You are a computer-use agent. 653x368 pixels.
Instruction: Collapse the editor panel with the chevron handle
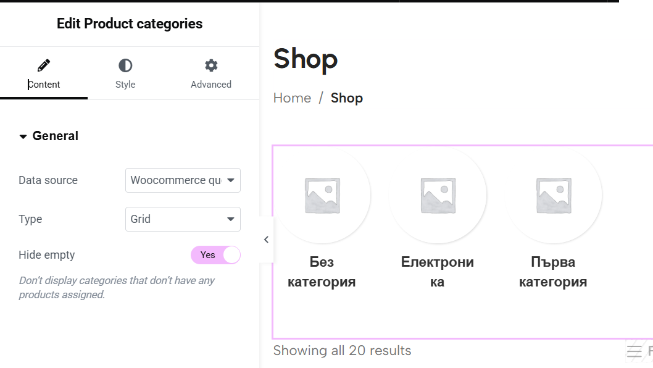(x=266, y=240)
